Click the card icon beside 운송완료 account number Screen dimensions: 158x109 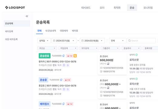[101, 68]
